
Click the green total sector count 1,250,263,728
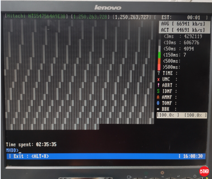(x=90, y=17)
